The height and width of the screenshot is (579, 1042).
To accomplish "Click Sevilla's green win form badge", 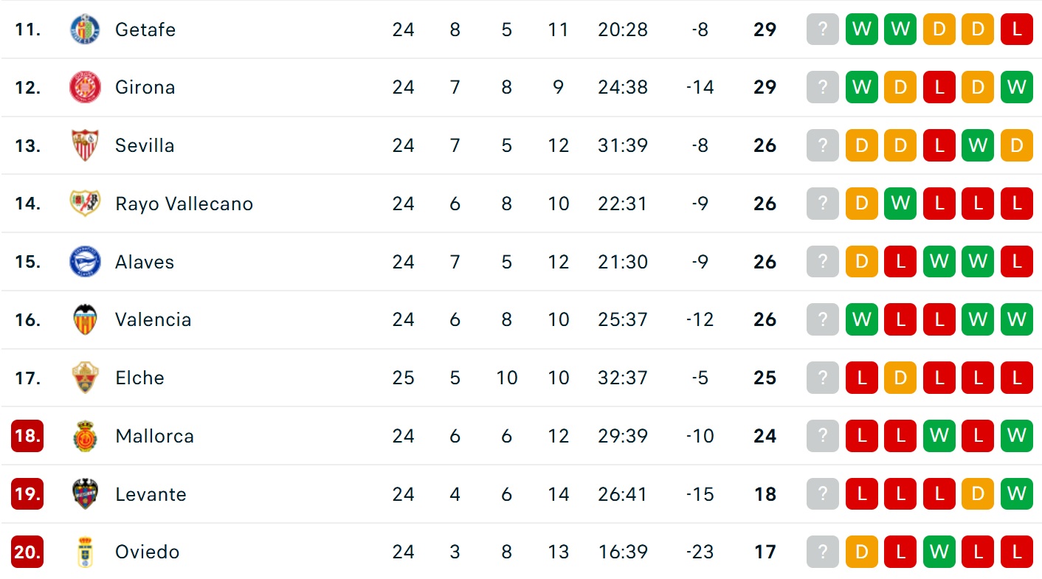I will point(978,145).
